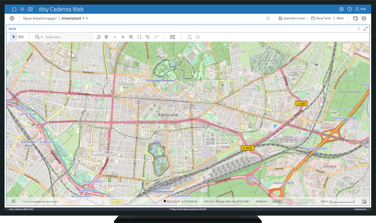
Task: Open the main hamburger menu
Action: (22, 9)
